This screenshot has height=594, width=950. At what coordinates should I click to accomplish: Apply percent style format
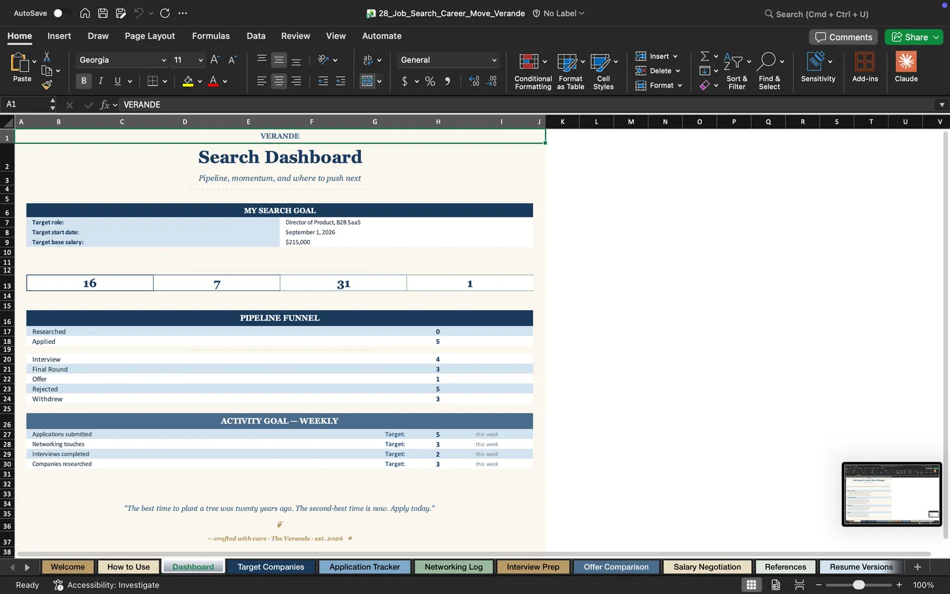tap(430, 81)
